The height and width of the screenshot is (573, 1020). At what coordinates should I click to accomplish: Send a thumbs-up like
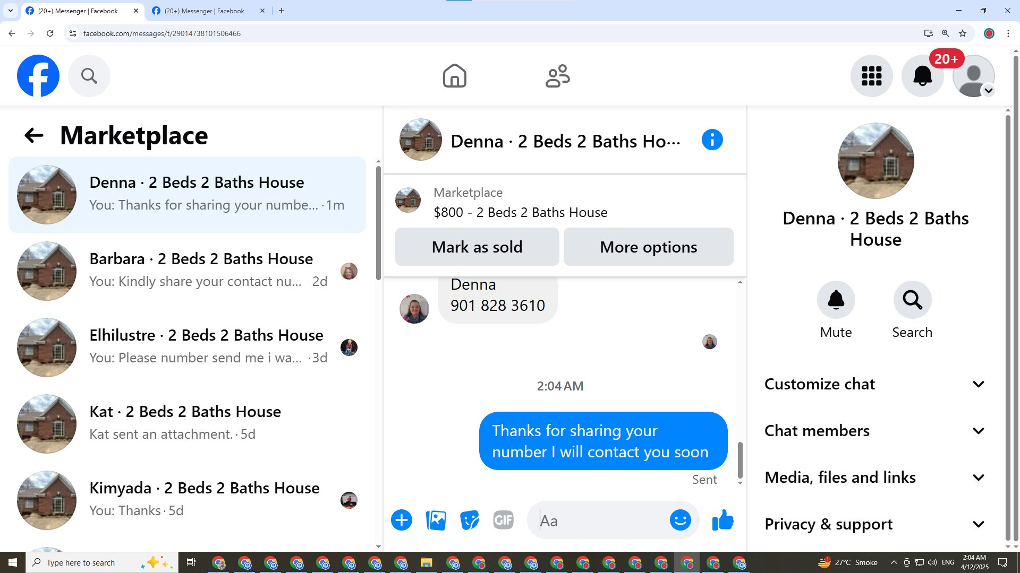pos(723,520)
